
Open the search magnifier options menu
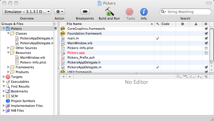coord(163,12)
